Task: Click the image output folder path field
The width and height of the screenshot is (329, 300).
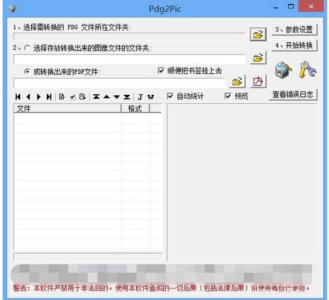Action: pyautogui.click(x=129, y=59)
